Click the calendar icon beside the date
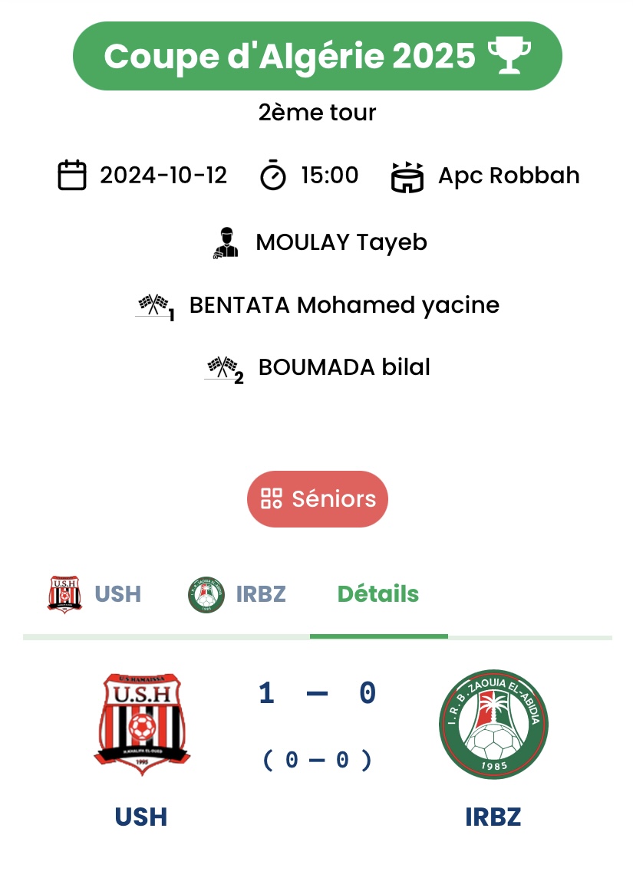Viewport: 633px width, 871px height. [x=72, y=176]
